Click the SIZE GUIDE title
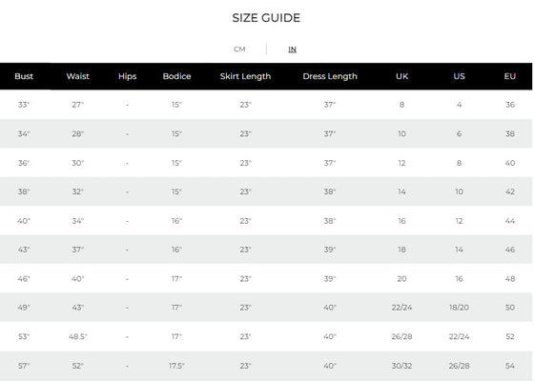 click(266, 18)
